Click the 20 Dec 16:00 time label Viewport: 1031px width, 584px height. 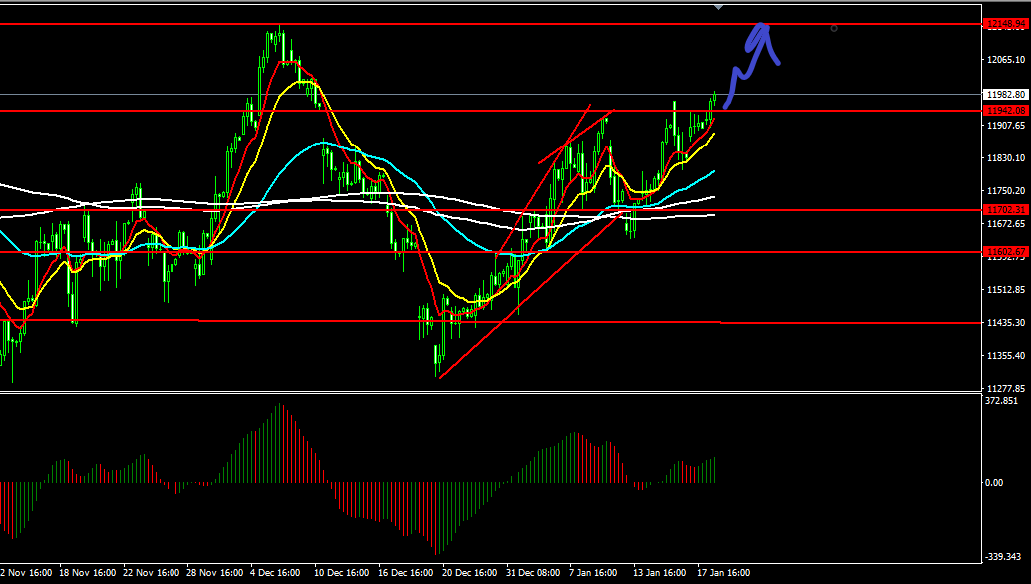point(470,573)
